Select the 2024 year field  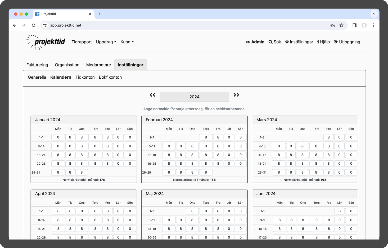click(194, 97)
